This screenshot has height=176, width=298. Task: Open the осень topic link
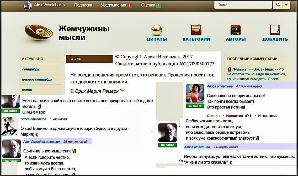(27, 89)
